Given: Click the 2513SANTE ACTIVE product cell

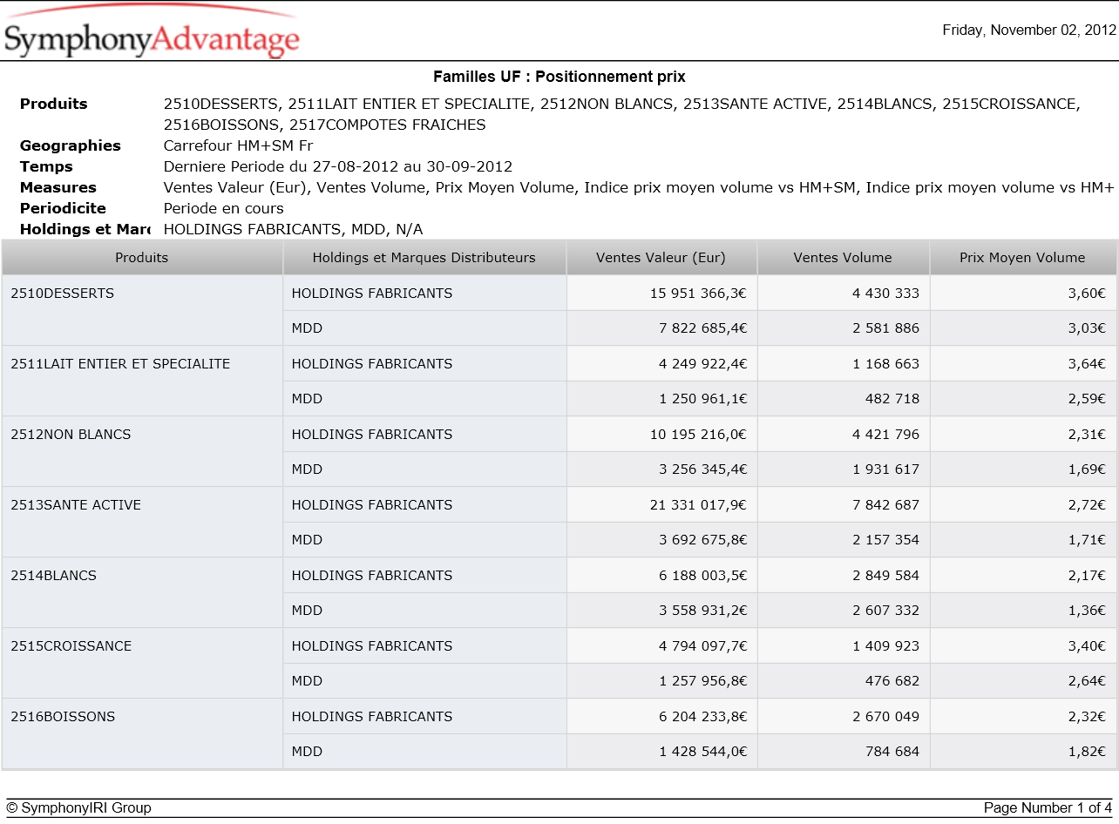Looking at the screenshot, I should point(142,523).
